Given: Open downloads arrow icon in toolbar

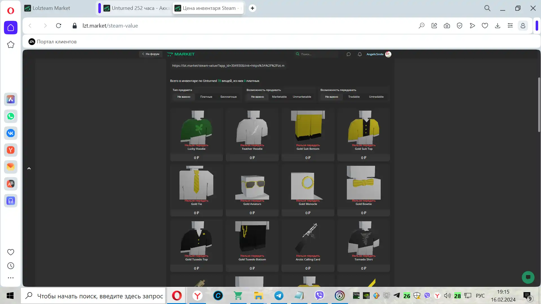Looking at the screenshot, I should click(498, 26).
